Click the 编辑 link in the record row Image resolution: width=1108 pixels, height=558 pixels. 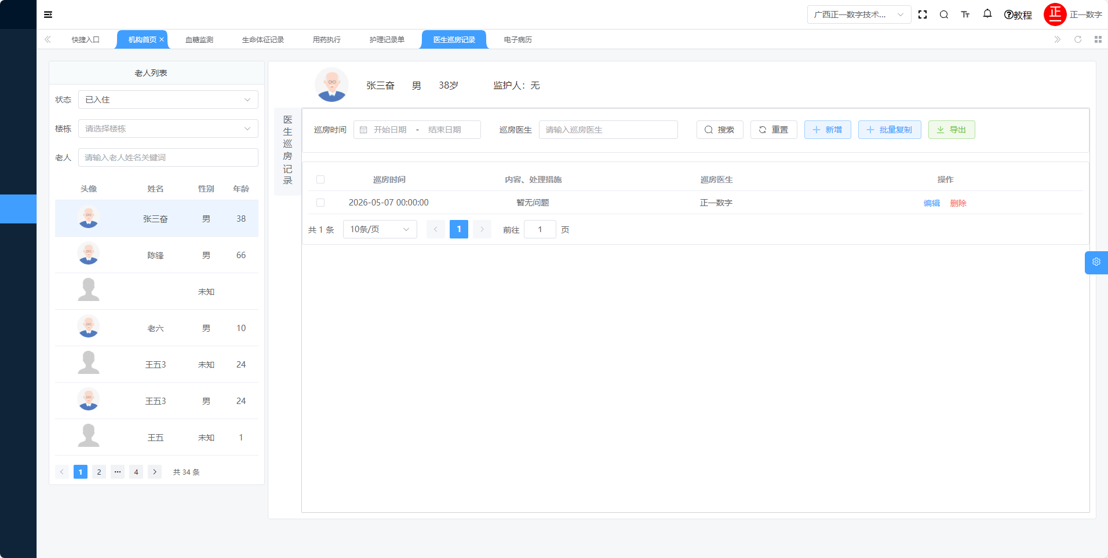(x=932, y=203)
